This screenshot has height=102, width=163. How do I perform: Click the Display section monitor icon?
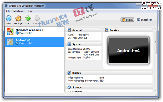point(69,73)
